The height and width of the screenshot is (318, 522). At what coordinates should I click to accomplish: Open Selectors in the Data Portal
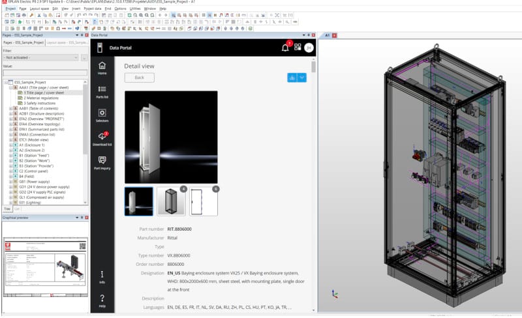(x=102, y=115)
